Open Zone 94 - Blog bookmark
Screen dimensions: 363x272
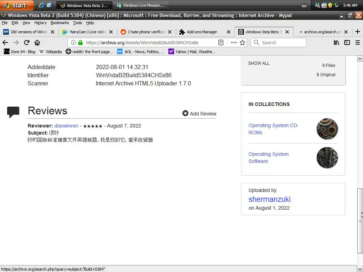pyautogui.click(x=20, y=52)
